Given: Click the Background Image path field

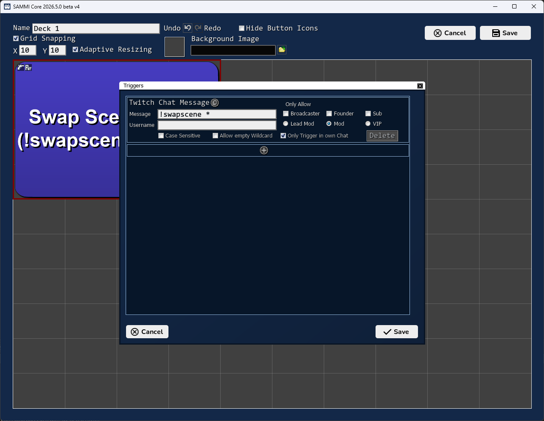Looking at the screenshot, I should pos(233,50).
